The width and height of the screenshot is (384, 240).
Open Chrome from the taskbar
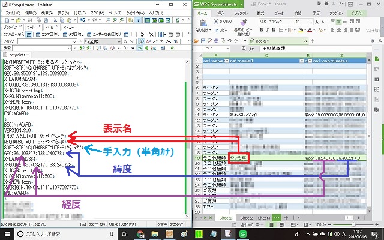point(140,234)
